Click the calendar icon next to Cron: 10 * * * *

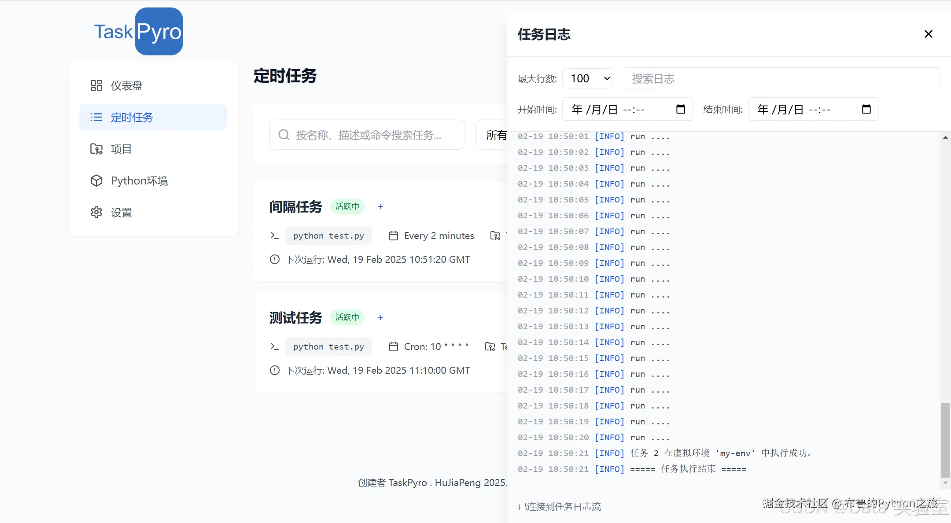coord(393,346)
